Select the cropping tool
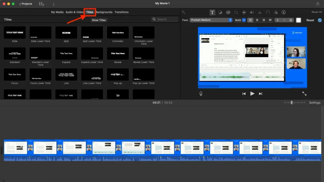Viewport: 324px width, 182px height. click(236, 12)
